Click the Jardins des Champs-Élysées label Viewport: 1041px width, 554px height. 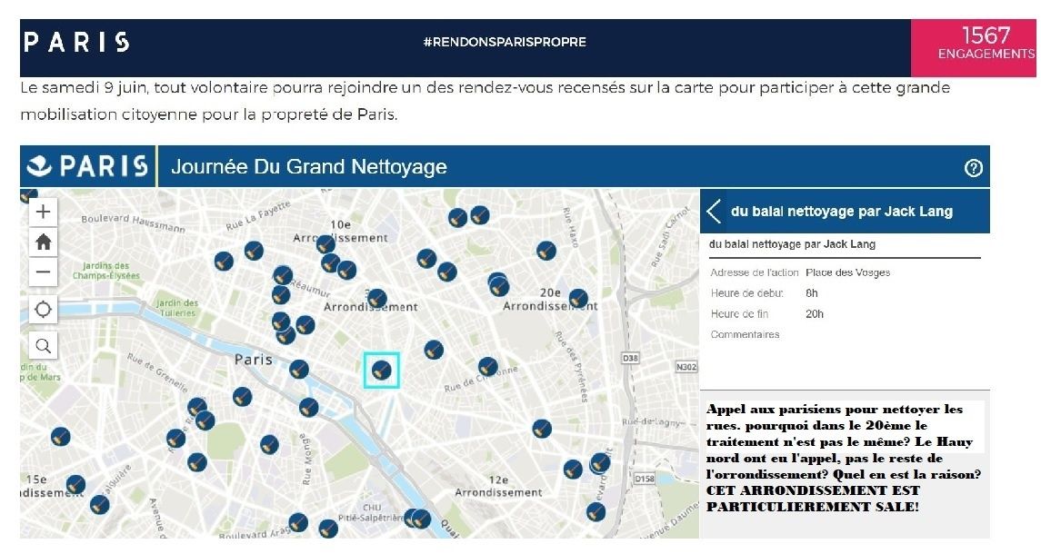106,271
